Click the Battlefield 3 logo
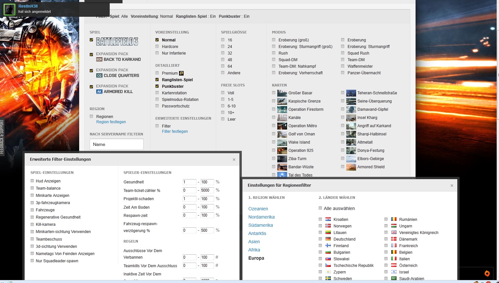 click(117, 41)
